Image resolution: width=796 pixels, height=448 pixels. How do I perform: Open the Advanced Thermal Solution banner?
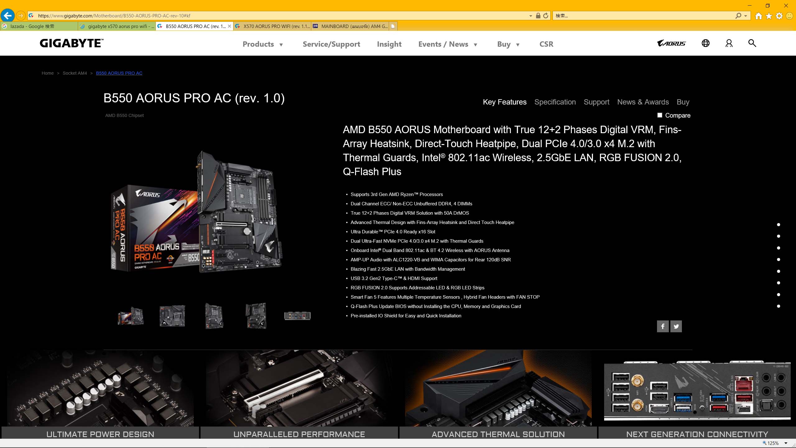point(498,394)
